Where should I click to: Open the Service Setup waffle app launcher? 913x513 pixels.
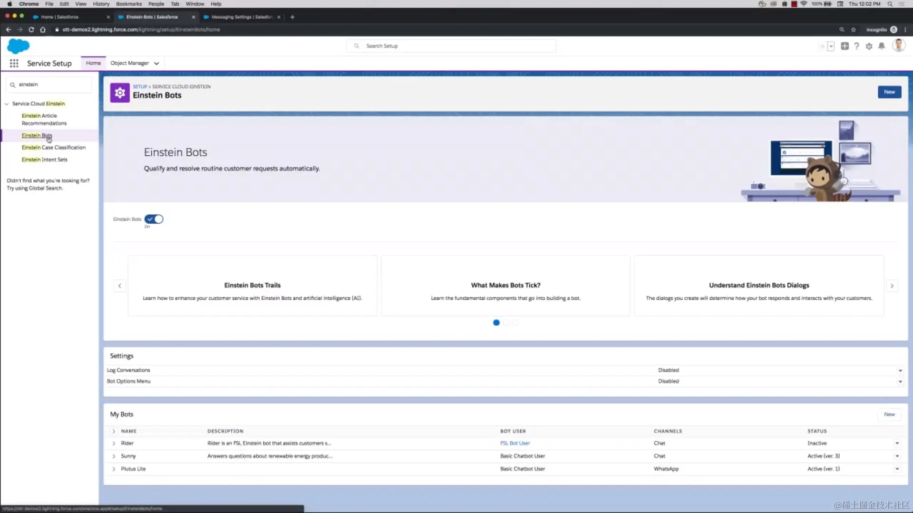[14, 63]
